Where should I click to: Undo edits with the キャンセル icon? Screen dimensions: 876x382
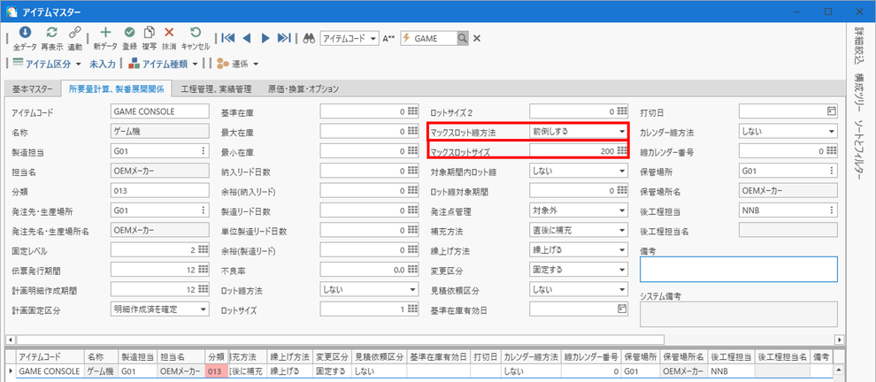tap(196, 33)
